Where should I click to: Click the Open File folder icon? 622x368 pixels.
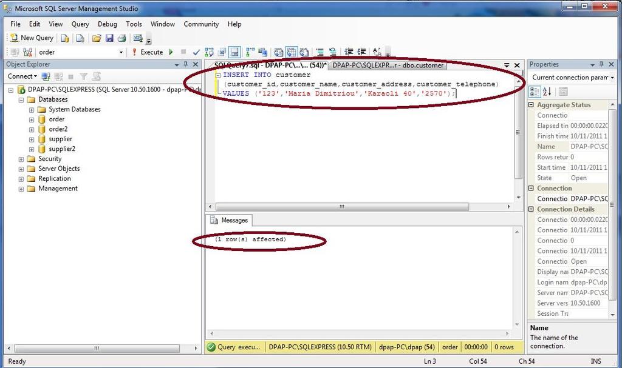97,38
